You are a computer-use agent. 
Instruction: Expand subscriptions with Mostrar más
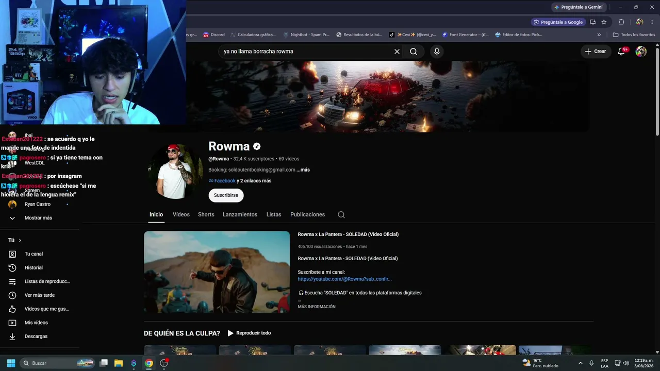39,218
